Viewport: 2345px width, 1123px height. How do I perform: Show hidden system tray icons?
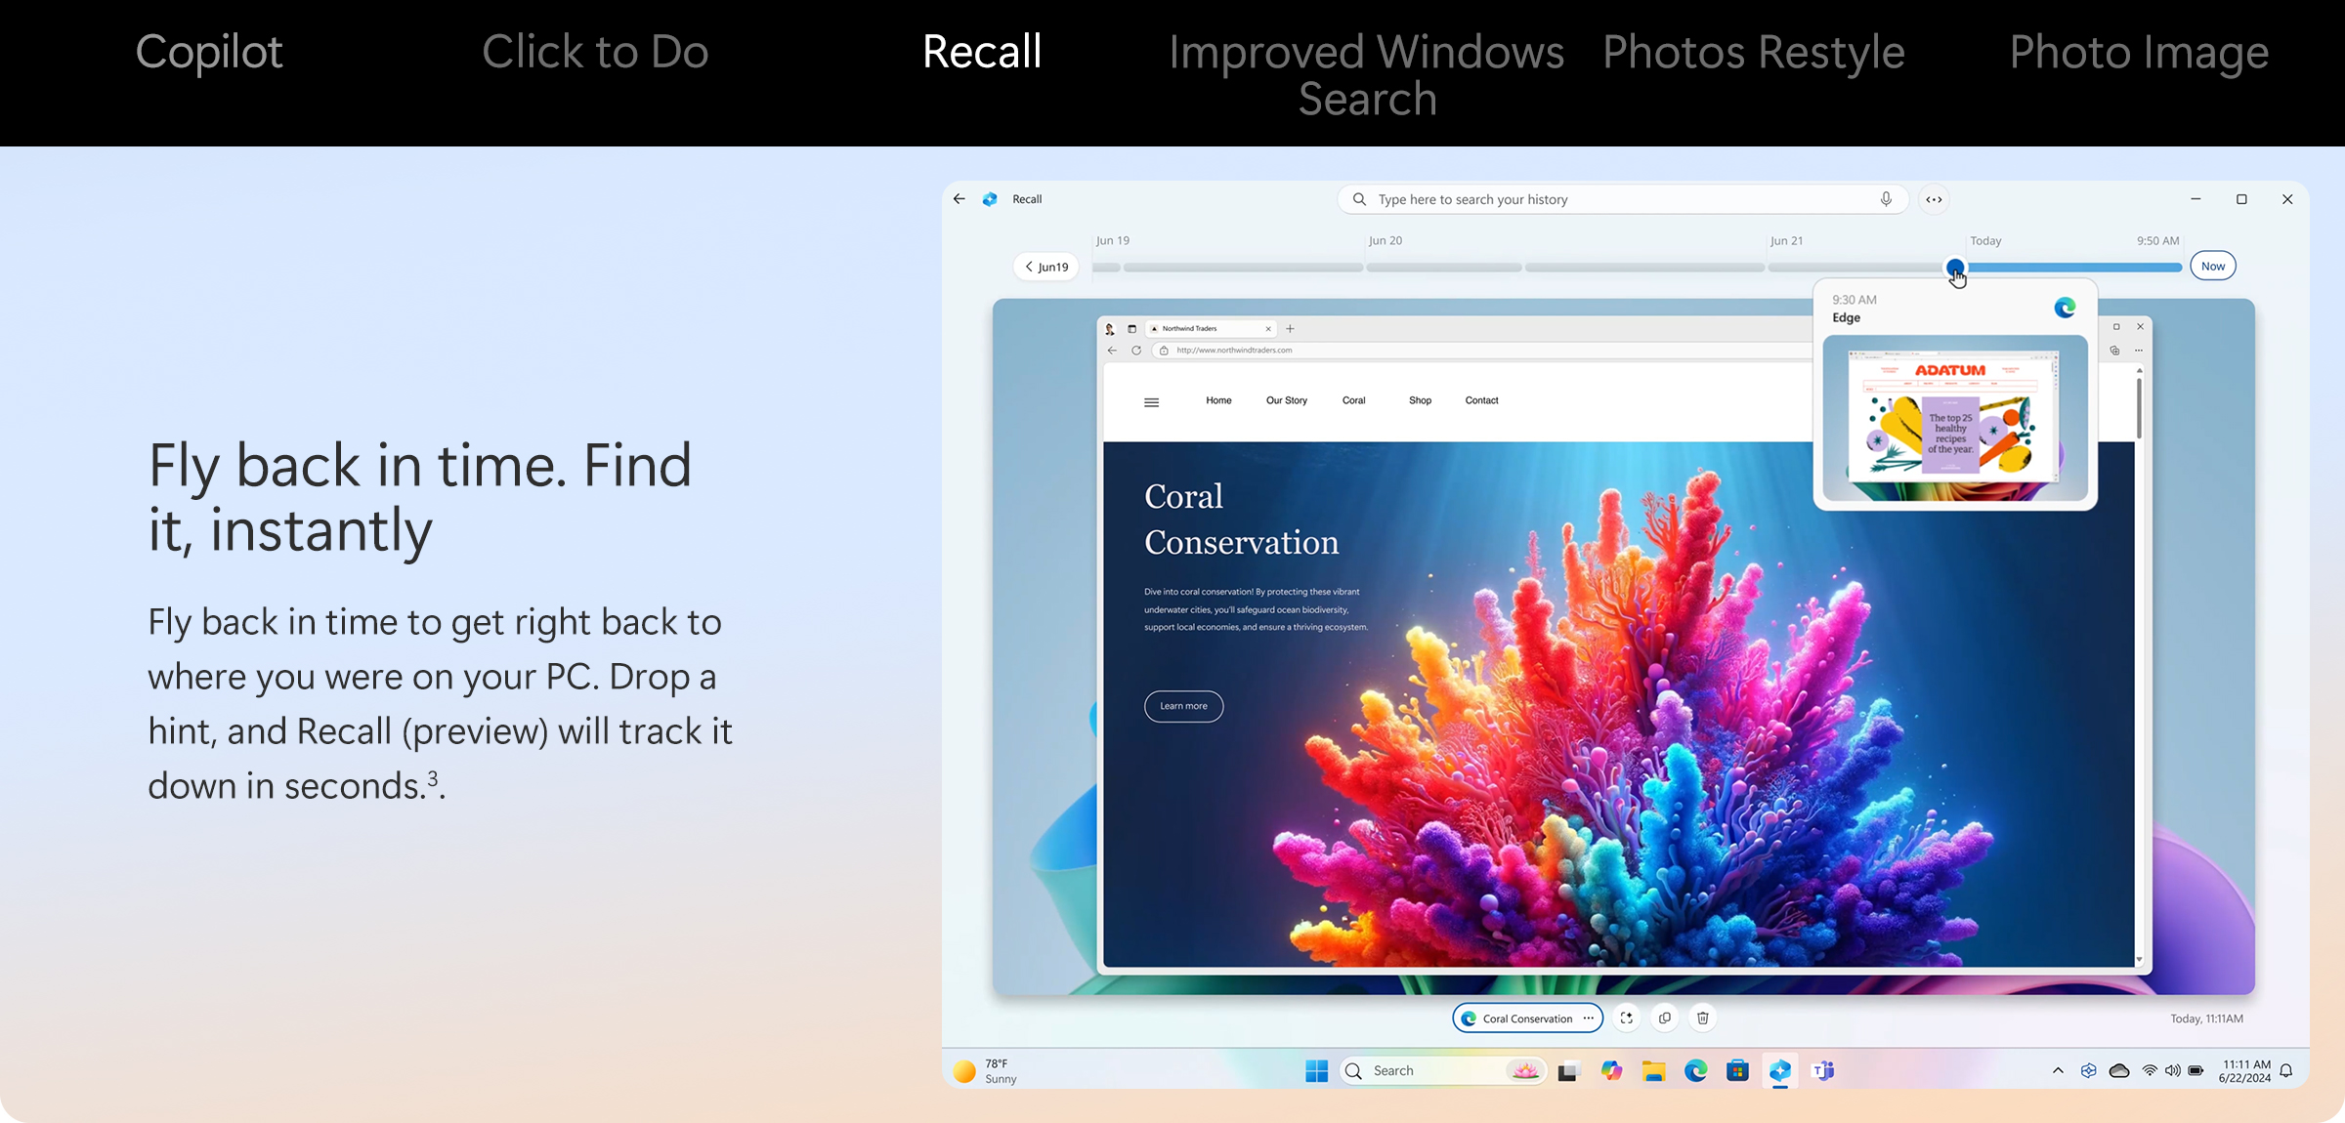(2058, 1070)
